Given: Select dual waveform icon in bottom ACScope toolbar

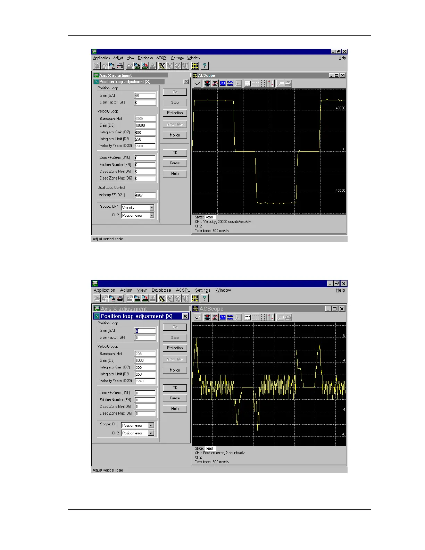Looking at the screenshot, I should point(230,317).
